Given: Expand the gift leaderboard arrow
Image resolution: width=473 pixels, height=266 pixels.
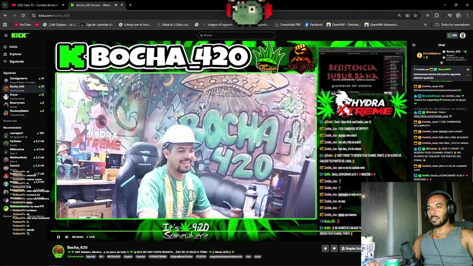Looking at the screenshot, I should click(441, 63).
